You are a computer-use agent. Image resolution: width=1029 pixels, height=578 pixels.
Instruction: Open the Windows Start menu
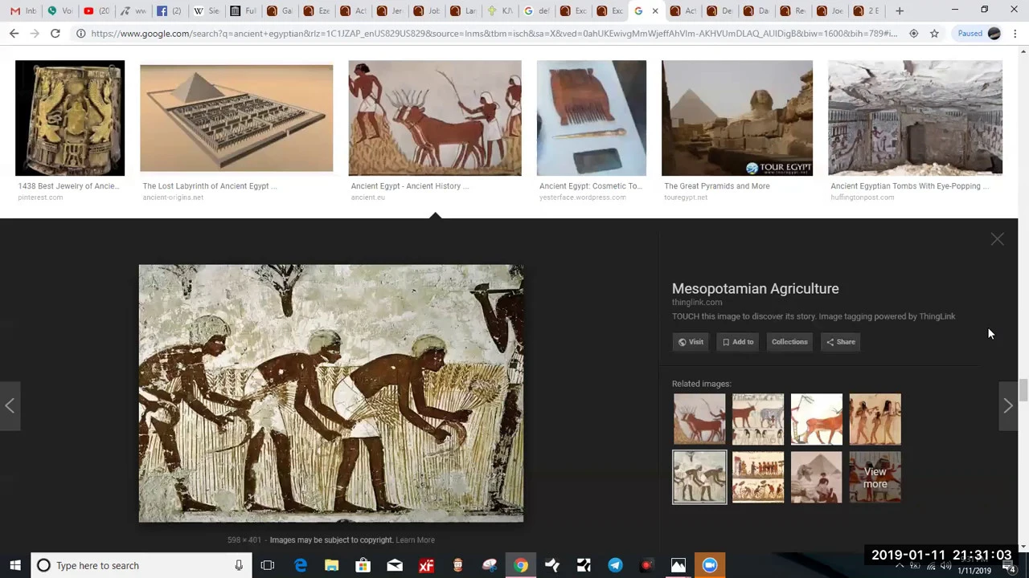pyautogui.click(x=14, y=565)
